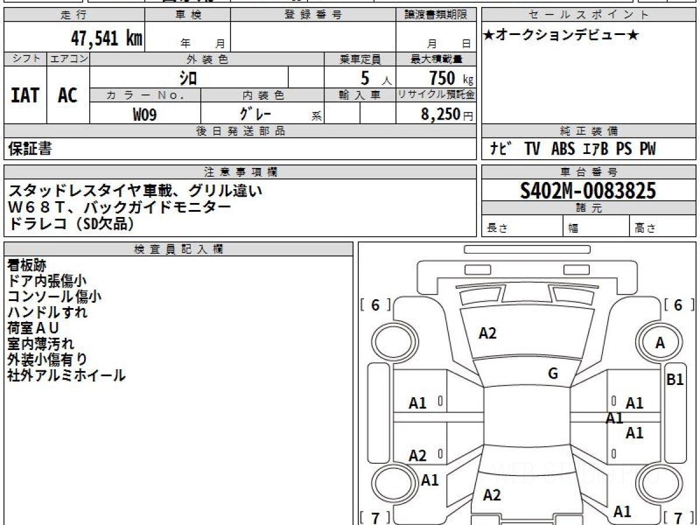
Task: Click the 高さ dimension field
Action: click(x=663, y=226)
